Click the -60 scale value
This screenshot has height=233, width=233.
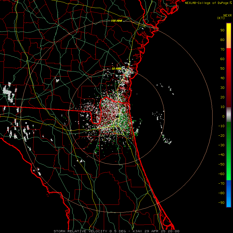(221, 174)
